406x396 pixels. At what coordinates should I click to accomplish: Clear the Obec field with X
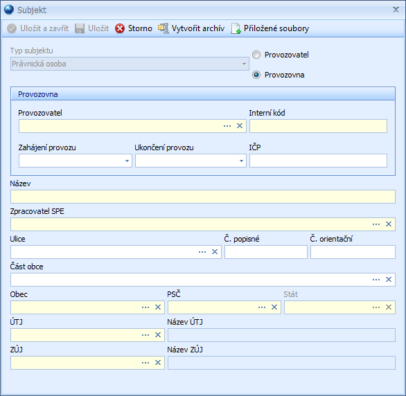(158, 307)
